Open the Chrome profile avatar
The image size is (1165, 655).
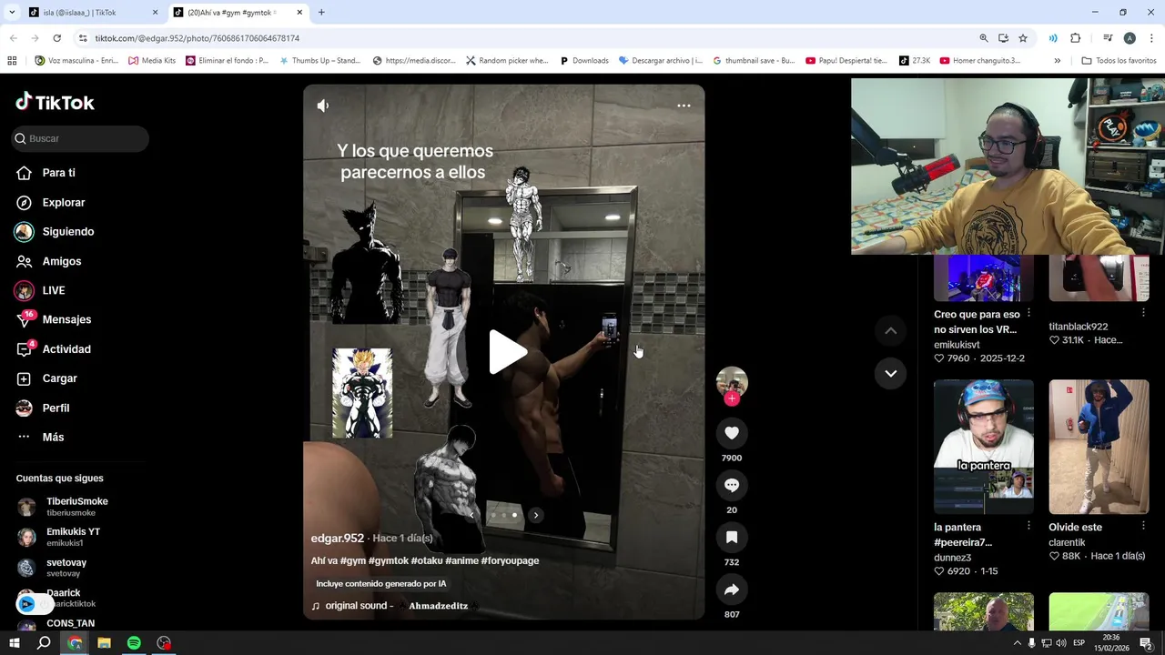coord(1130,38)
